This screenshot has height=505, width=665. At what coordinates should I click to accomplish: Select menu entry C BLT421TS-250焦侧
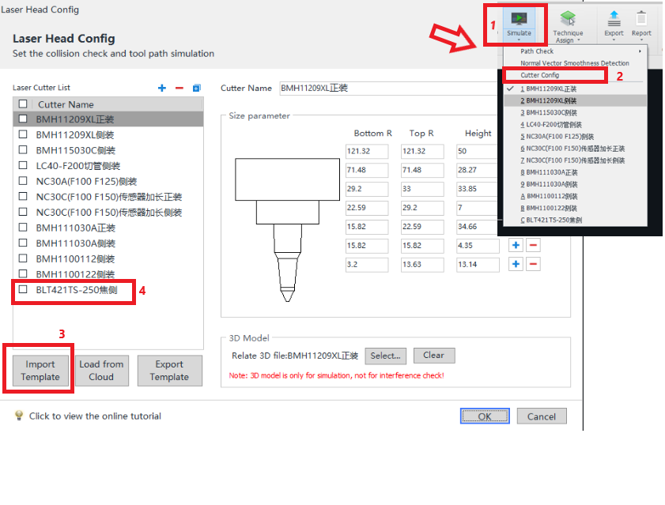[x=575, y=220]
